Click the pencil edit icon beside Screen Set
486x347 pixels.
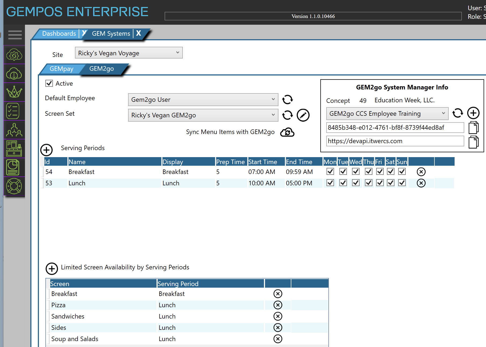coord(303,115)
